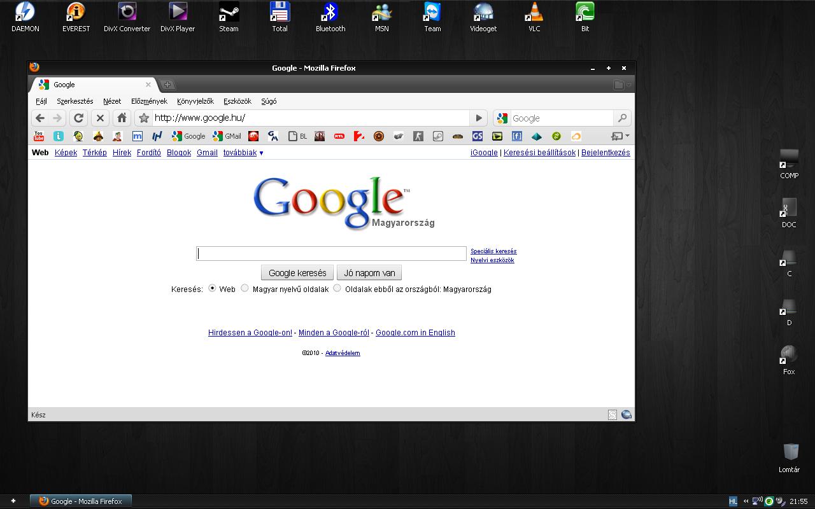815x509 pixels.
Task: Click the globe icon in the status bar
Action: click(627, 415)
